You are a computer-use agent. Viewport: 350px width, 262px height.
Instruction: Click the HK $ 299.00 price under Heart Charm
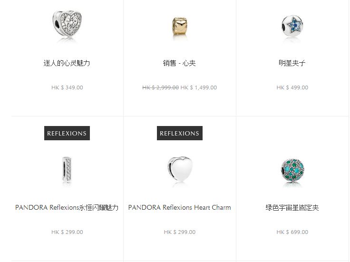tap(179, 232)
